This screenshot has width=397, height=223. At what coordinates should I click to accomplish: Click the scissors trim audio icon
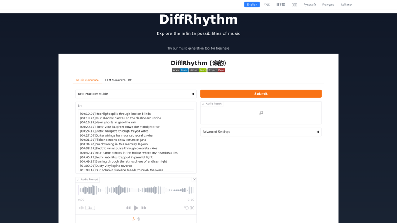click(x=192, y=208)
